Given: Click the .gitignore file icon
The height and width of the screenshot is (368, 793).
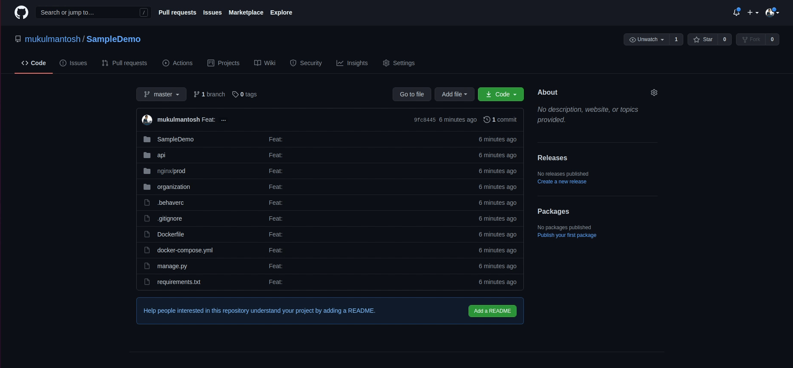Looking at the screenshot, I should click(147, 218).
